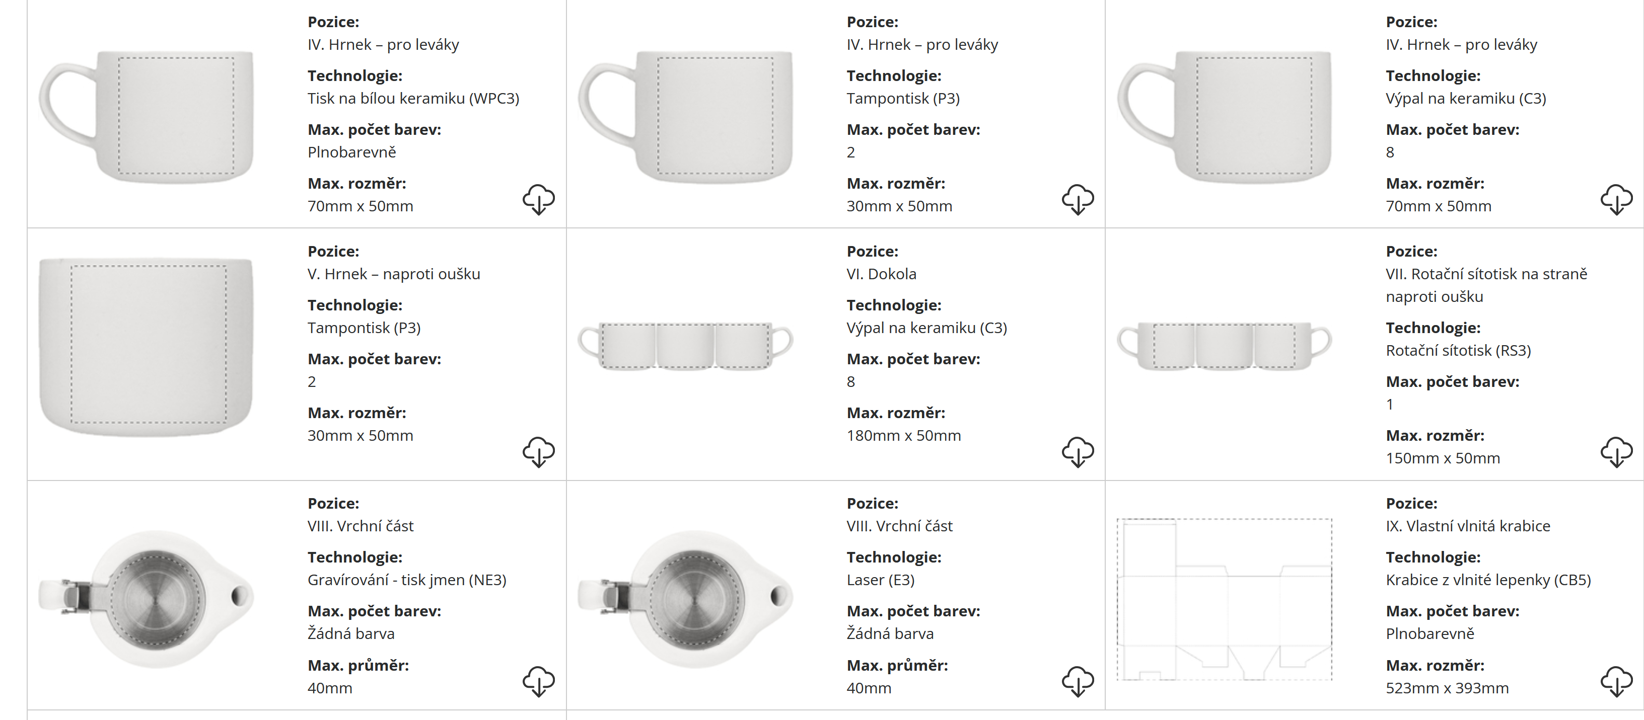
Task: Open mug preview image for WPC3 print
Action: pyautogui.click(x=147, y=116)
